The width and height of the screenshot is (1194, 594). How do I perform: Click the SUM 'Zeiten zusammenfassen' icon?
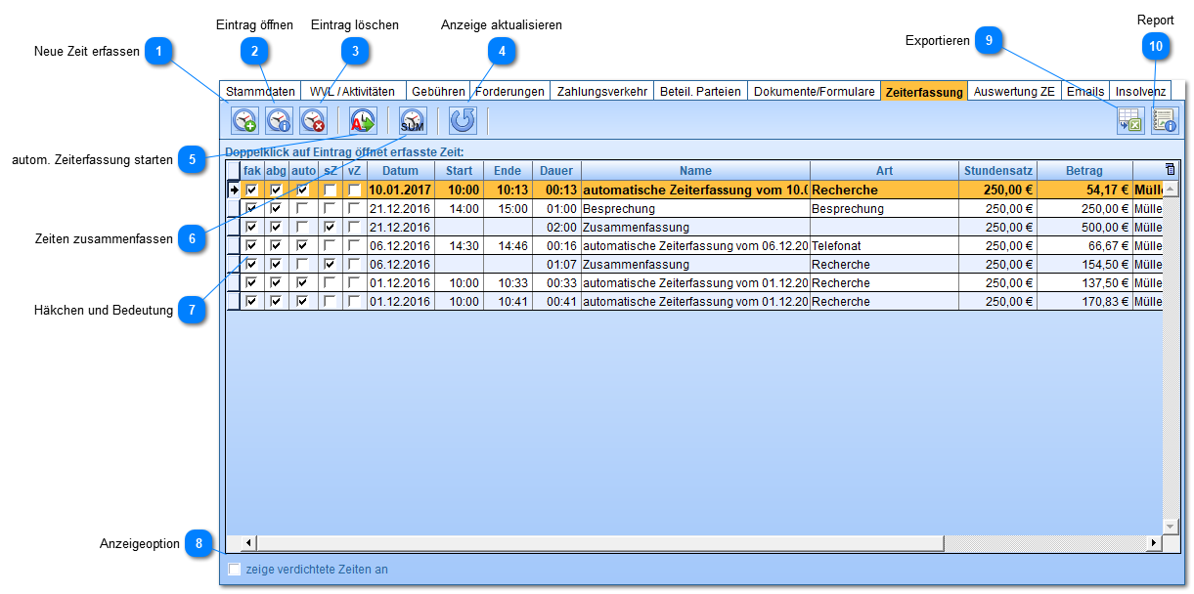coord(413,120)
